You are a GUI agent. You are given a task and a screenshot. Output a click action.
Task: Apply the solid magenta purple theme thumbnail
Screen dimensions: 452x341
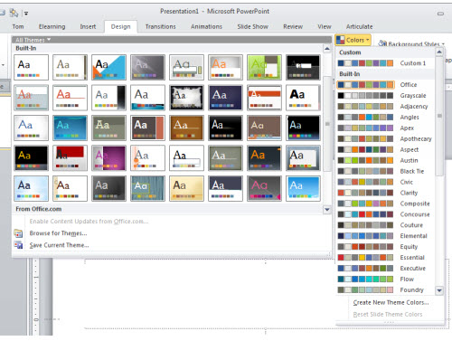click(x=108, y=158)
